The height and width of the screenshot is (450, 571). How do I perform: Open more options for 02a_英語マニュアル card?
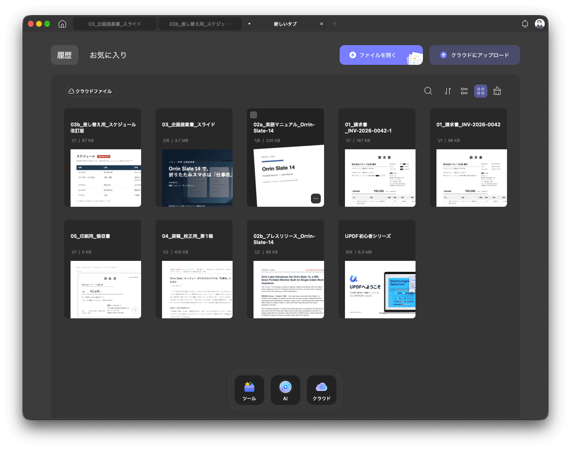(316, 199)
